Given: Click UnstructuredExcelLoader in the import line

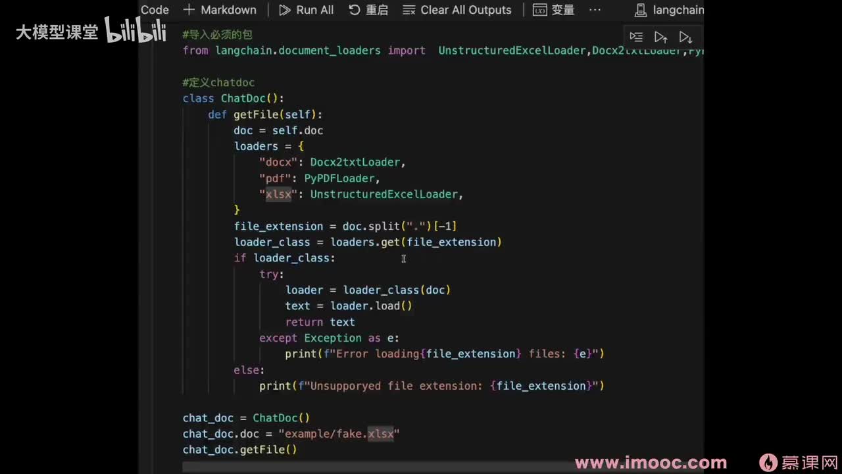Looking at the screenshot, I should pyautogui.click(x=512, y=51).
